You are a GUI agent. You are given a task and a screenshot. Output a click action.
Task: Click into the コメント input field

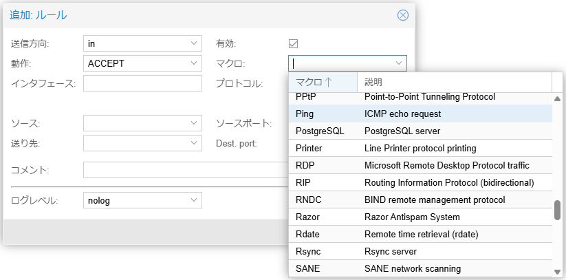tap(186, 170)
